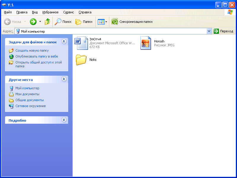Go to Мой компьютер in Other Places
237x178 pixels.
[x=27, y=88]
